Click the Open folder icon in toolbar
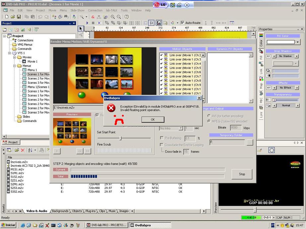The image size is (306, 229). 13,17
